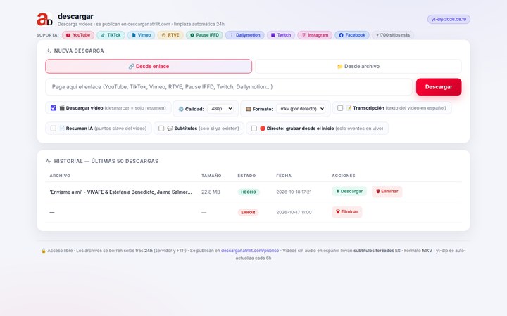Select the TikTok supported-site badge
This screenshot has height=316, width=507.
pyautogui.click(x=111, y=35)
